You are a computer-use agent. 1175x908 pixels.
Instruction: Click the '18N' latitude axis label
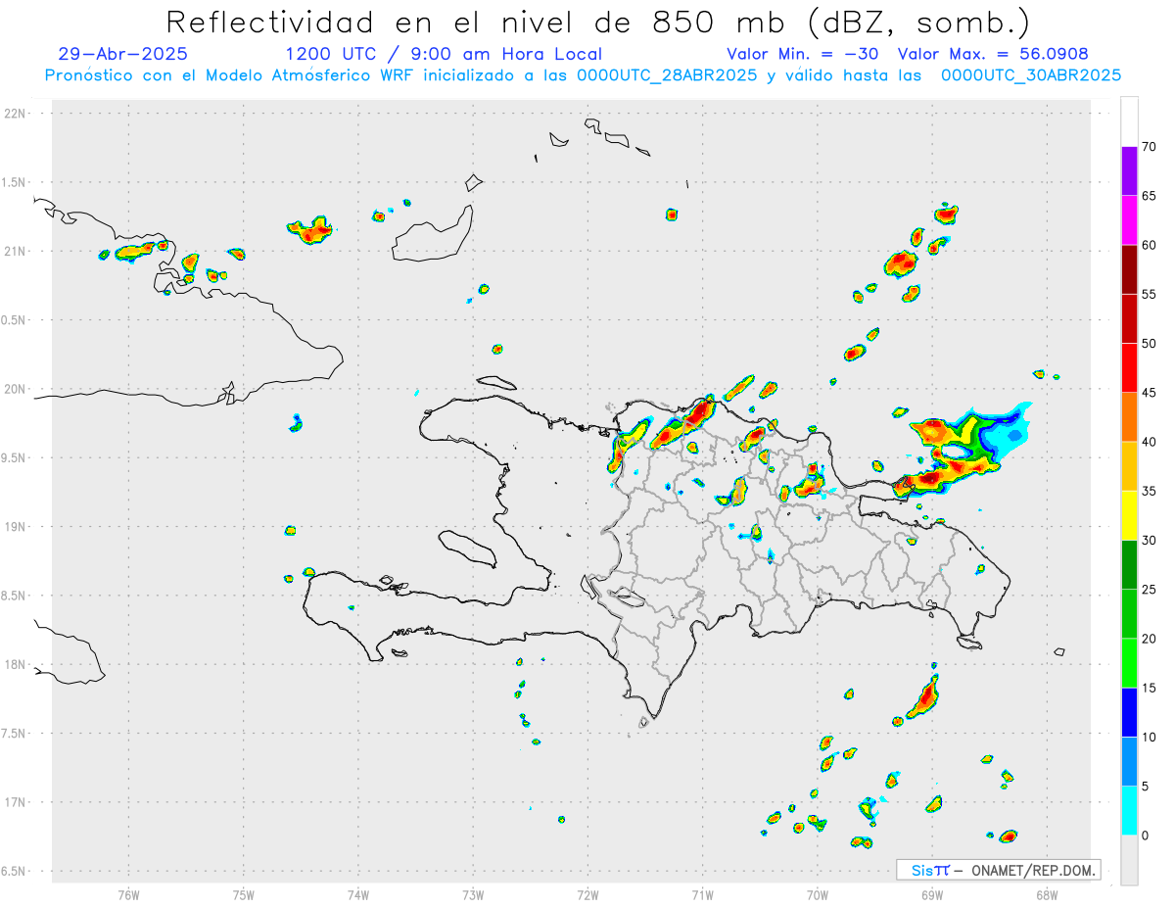tap(17, 665)
